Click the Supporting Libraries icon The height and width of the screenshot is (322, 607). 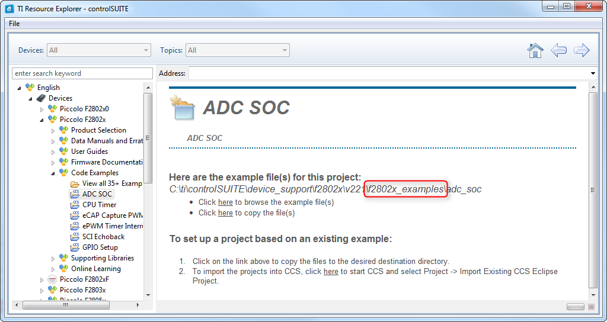(x=63, y=258)
